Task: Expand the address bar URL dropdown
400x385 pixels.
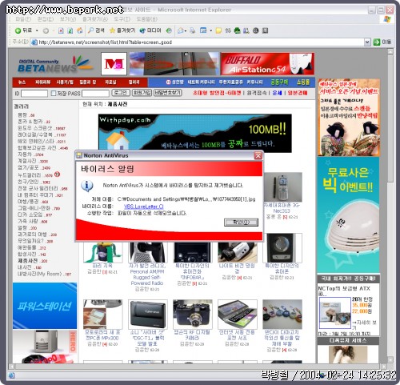Action: [367, 42]
